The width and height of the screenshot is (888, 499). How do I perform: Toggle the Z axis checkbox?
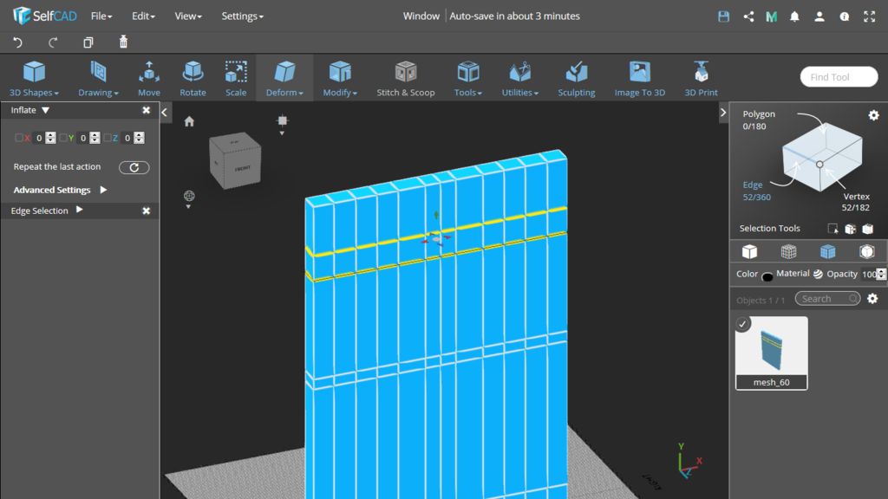108,138
